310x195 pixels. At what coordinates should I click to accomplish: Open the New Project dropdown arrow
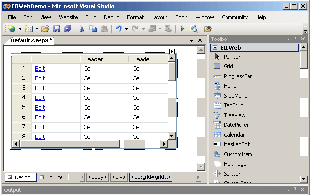coord(20,29)
